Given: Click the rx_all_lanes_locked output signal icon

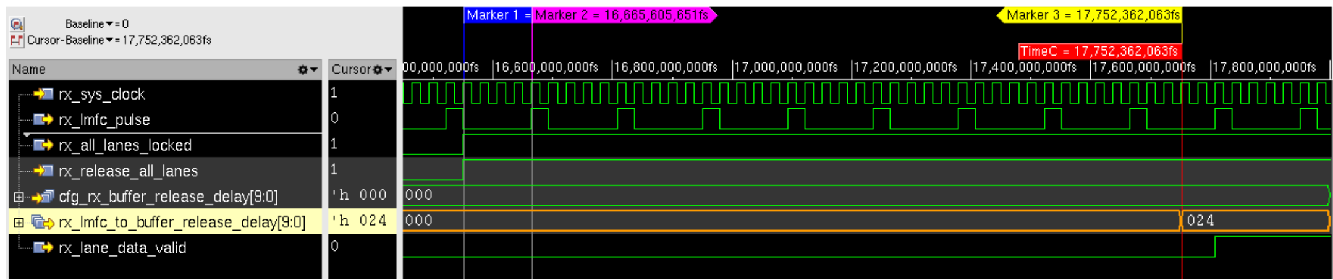Looking at the screenshot, I should [x=43, y=145].
